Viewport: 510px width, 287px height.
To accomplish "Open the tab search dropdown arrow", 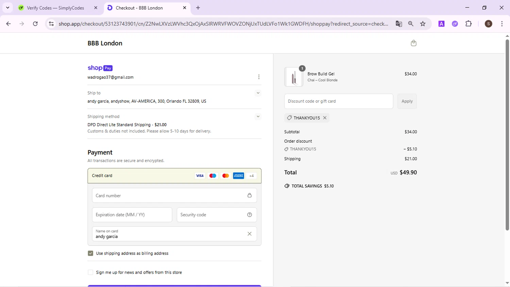I will point(7,7).
